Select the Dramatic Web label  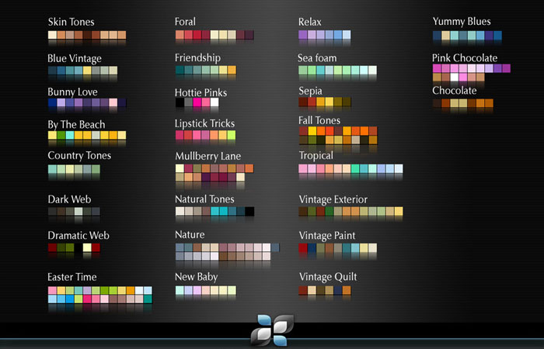tap(78, 236)
